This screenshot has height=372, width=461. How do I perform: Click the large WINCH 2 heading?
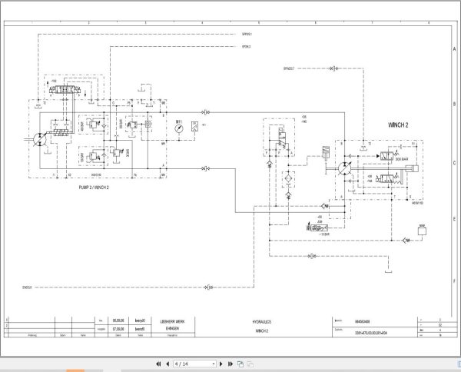click(398, 125)
